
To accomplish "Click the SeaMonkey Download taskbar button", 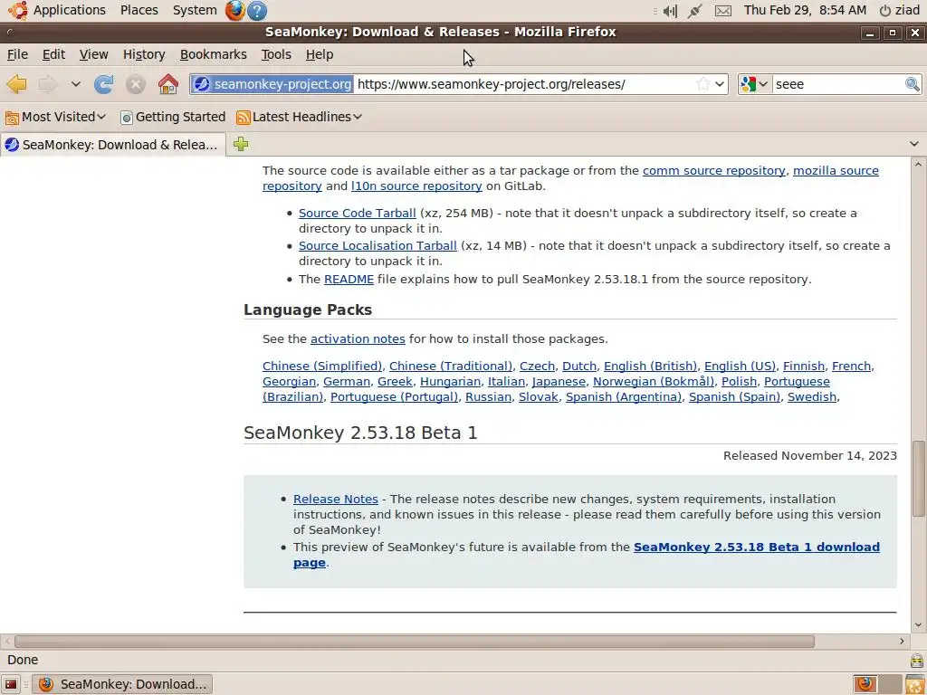I will pyautogui.click(x=122, y=684).
